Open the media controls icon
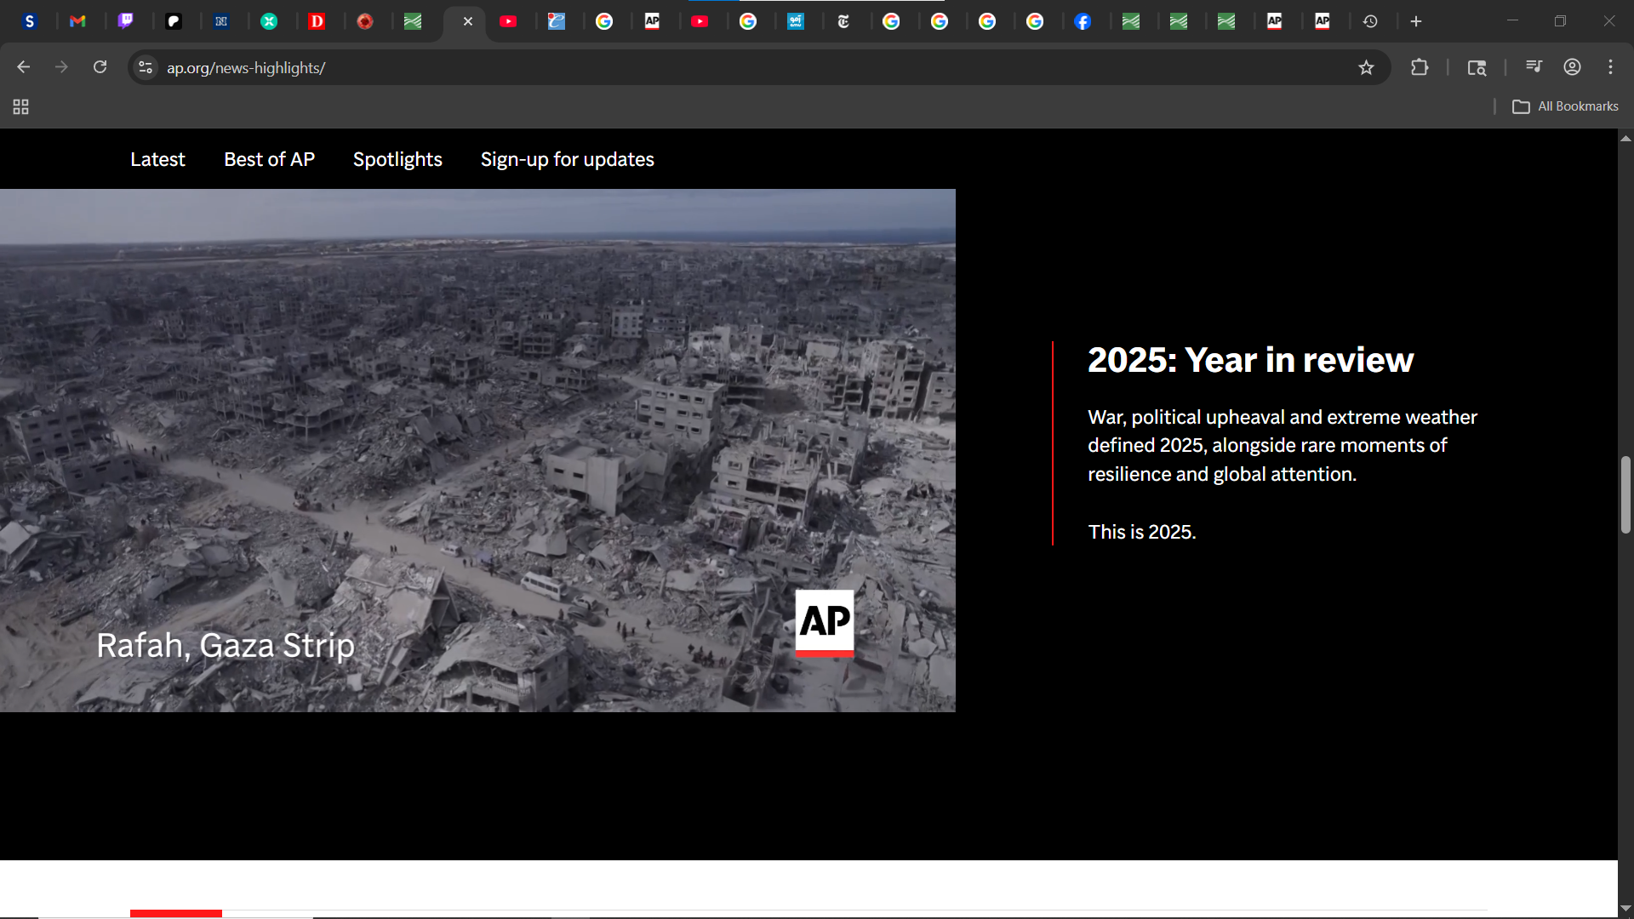The height and width of the screenshot is (919, 1634). tap(1534, 67)
